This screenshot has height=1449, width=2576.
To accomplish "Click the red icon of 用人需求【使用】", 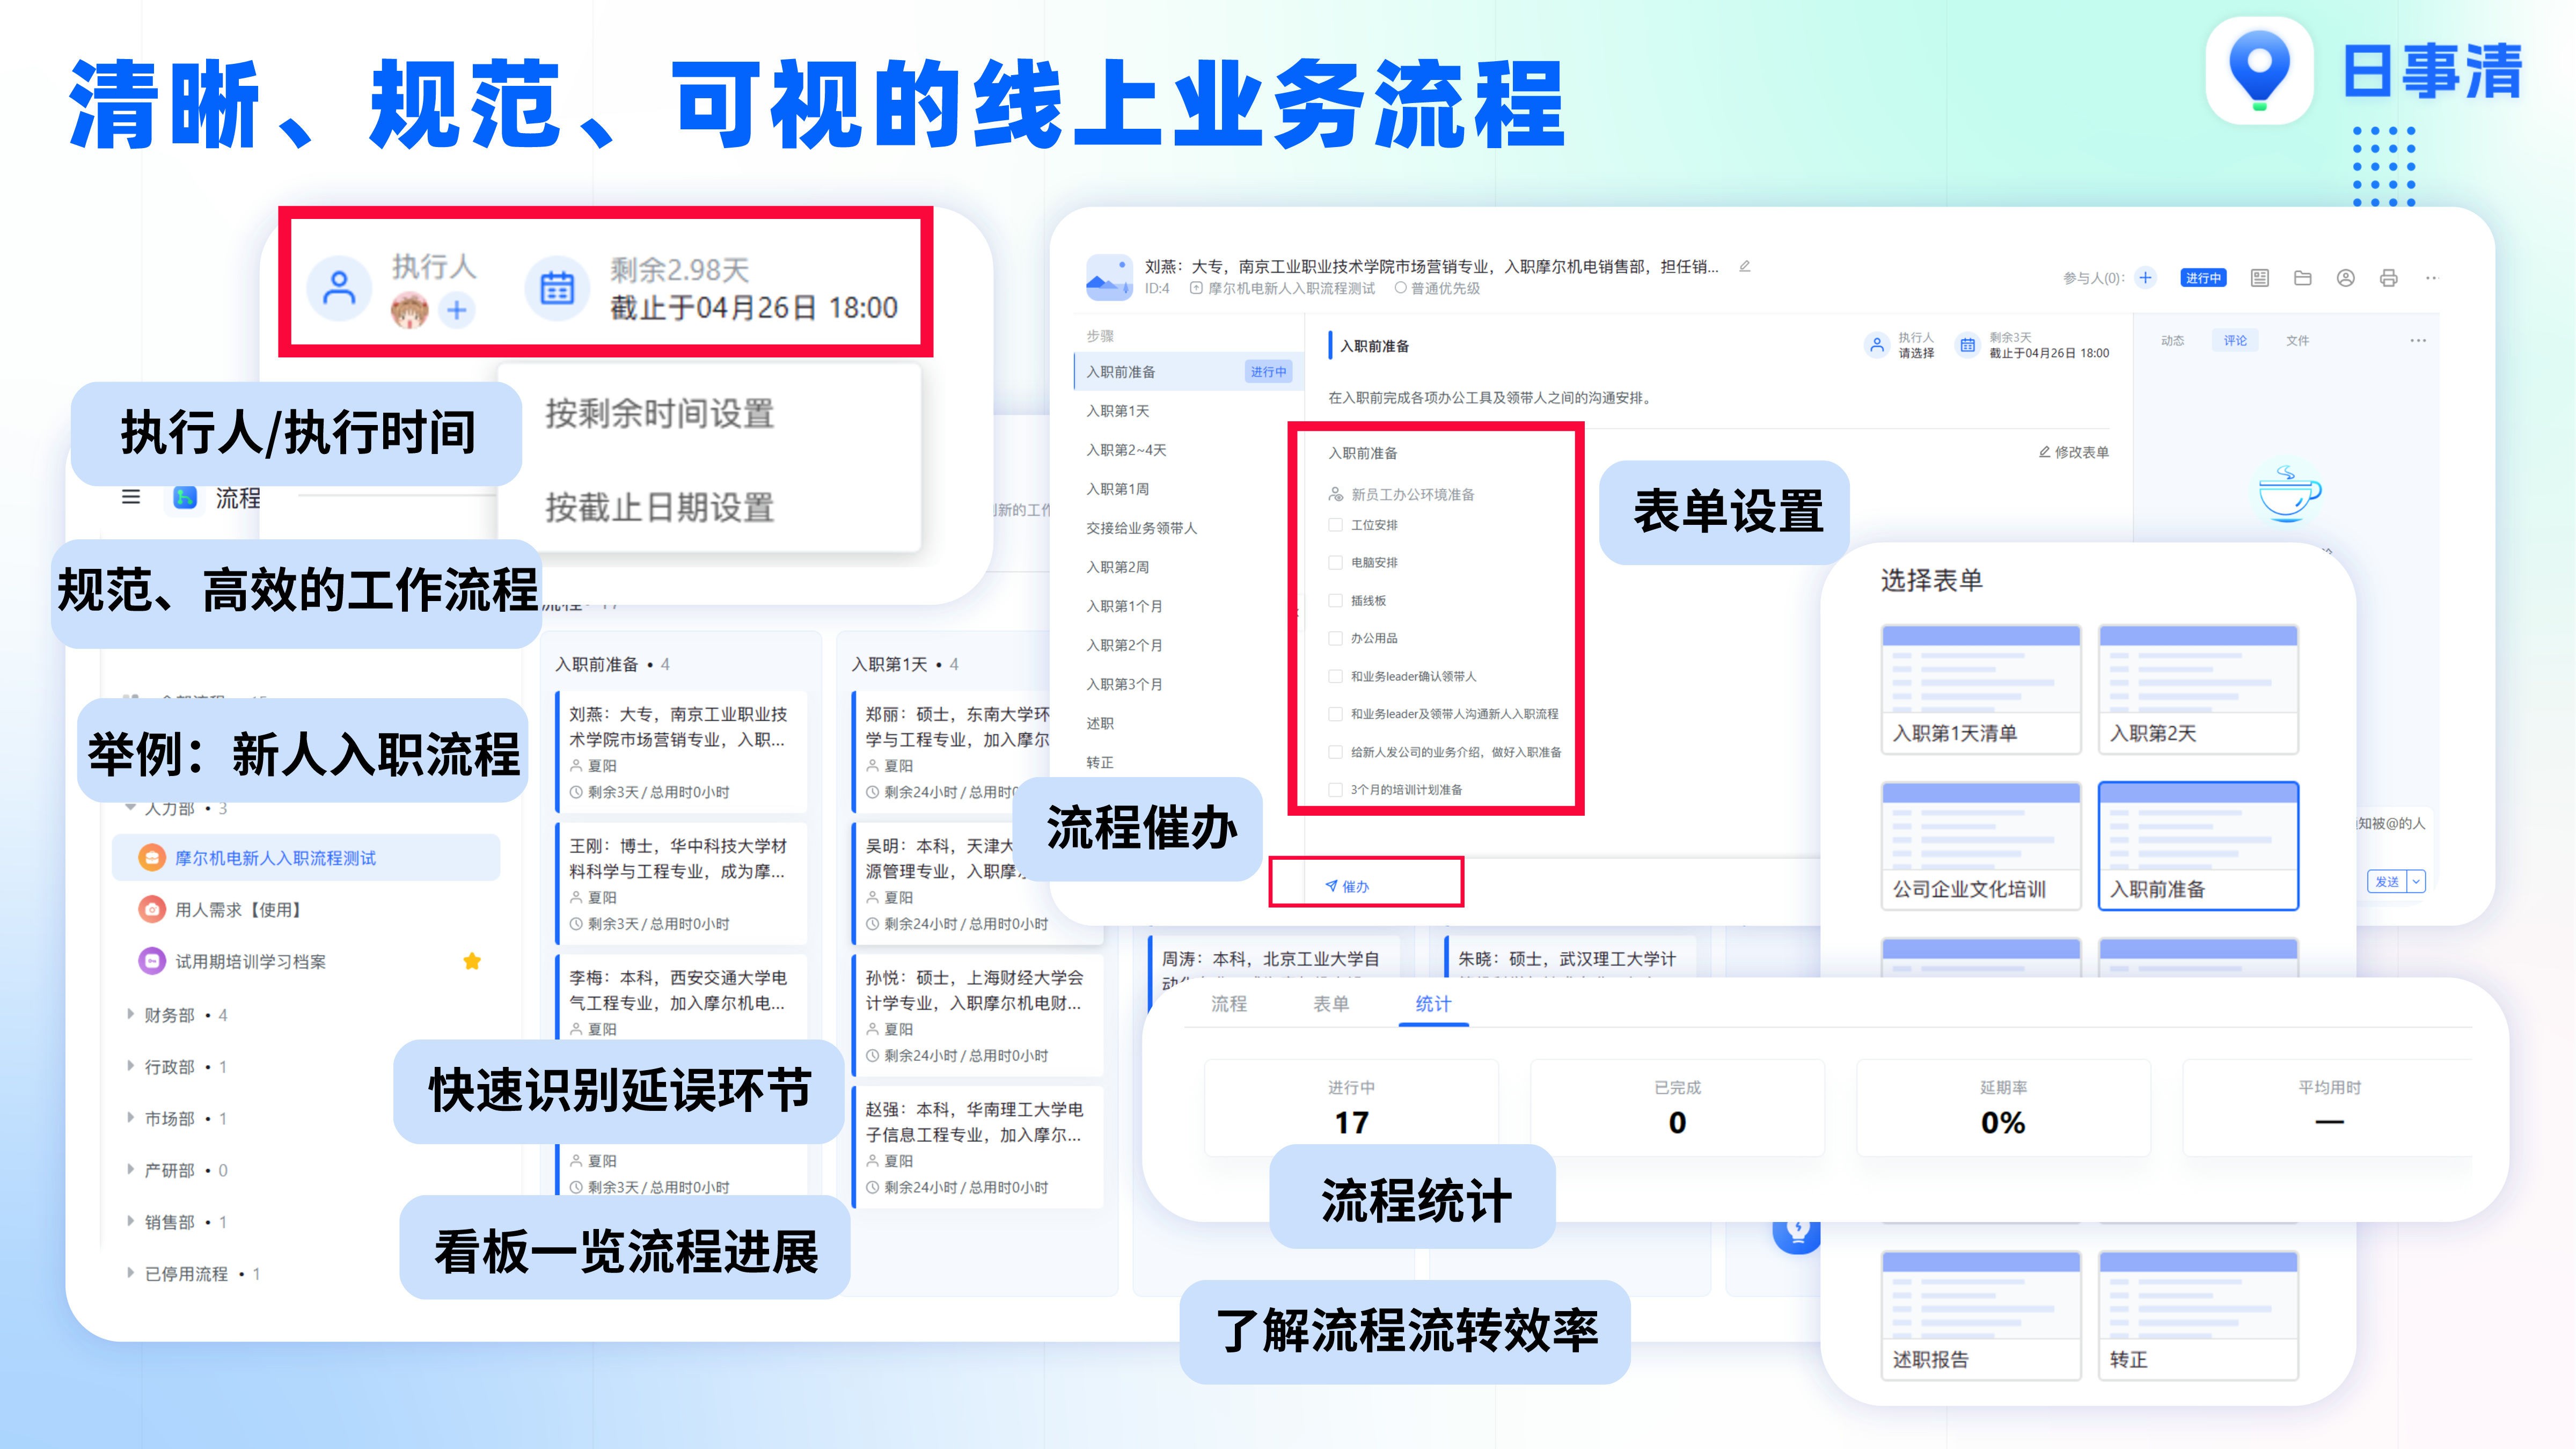I will click(x=151, y=909).
